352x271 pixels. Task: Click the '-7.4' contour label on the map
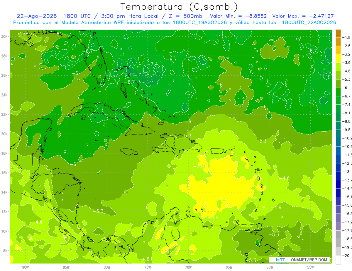pos(152,64)
